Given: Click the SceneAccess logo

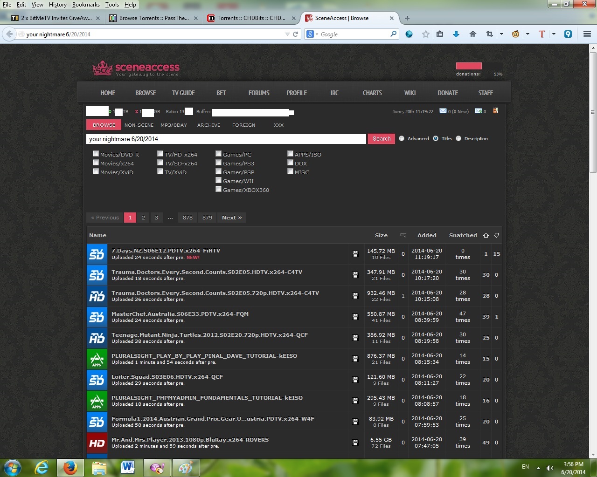Looking at the screenshot, I should [136, 69].
